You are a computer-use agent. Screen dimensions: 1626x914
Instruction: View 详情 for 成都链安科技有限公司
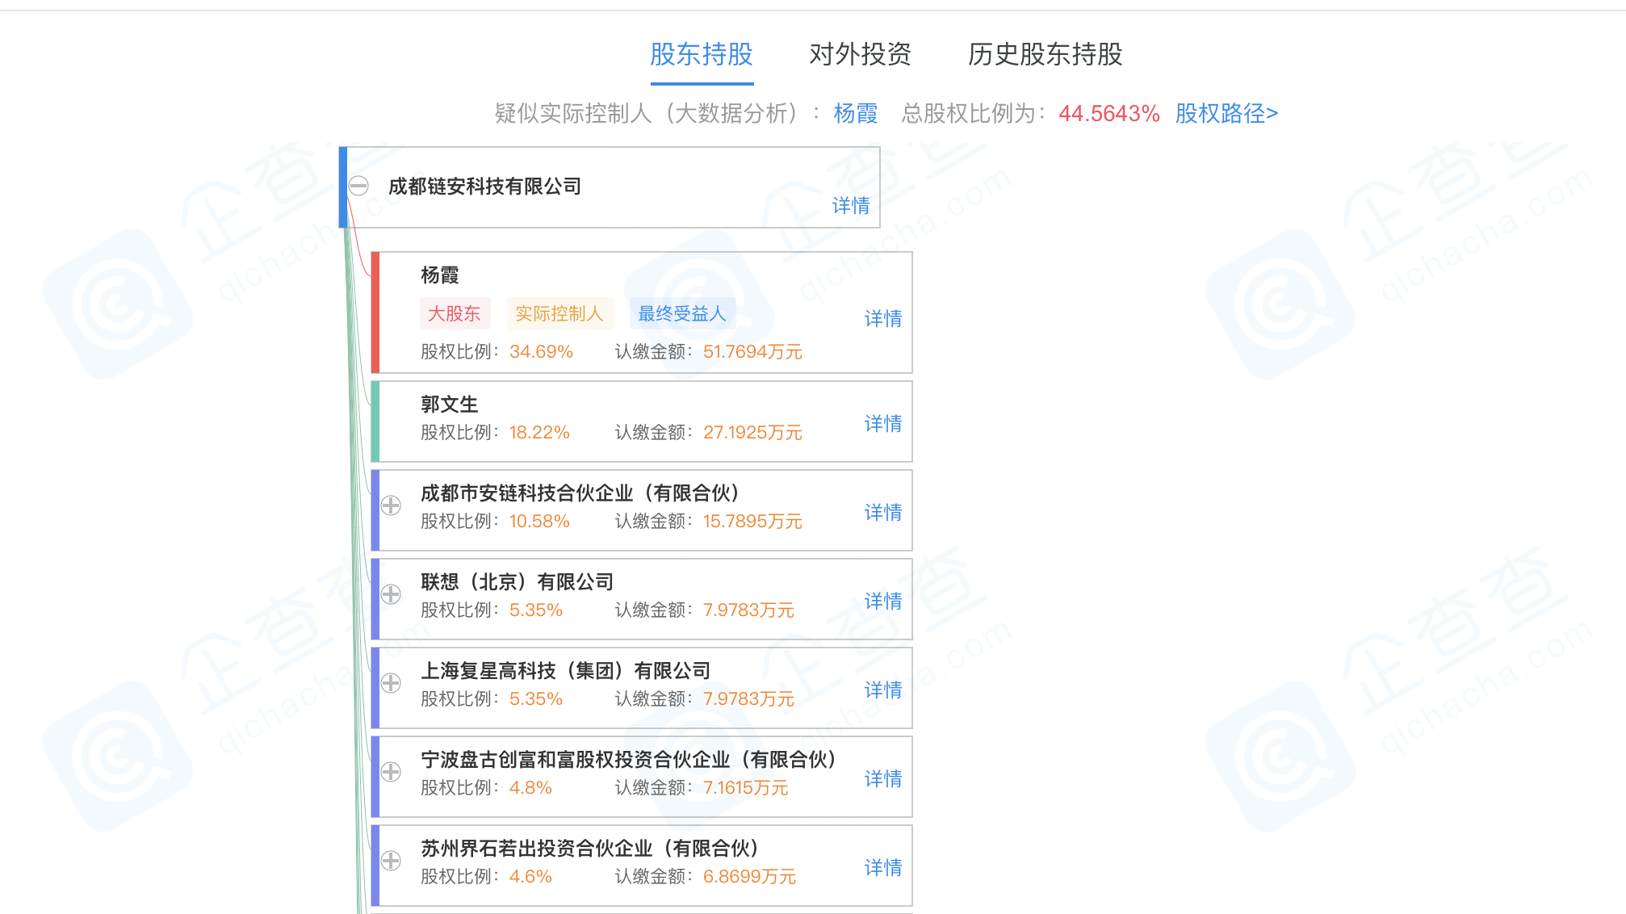click(x=851, y=206)
